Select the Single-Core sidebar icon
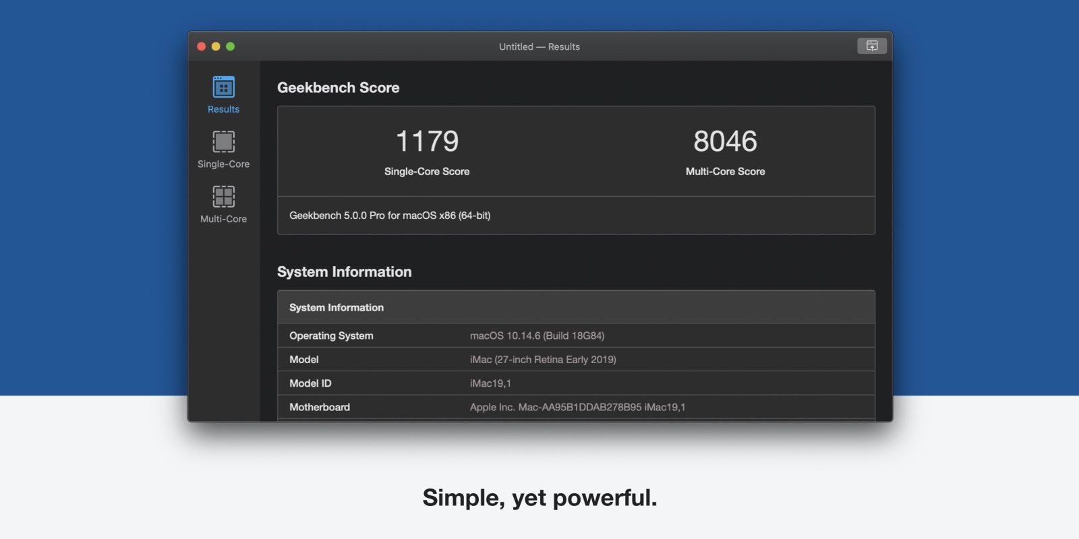Viewport: 1079px width, 539px height. pyautogui.click(x=223, y=141)
